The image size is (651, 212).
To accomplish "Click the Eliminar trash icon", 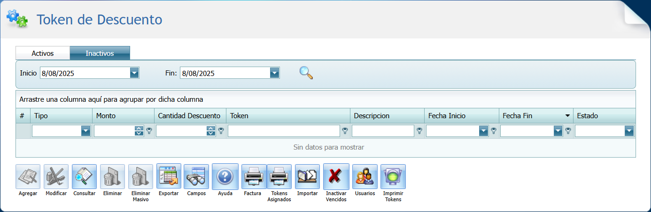I will (112, 176).
